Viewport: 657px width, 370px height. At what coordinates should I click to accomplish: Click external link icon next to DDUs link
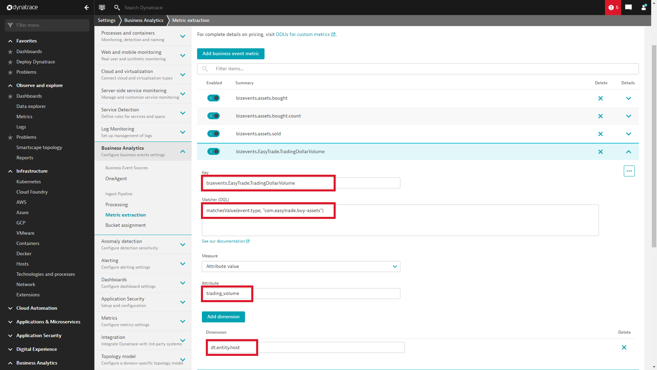point(333,34)
